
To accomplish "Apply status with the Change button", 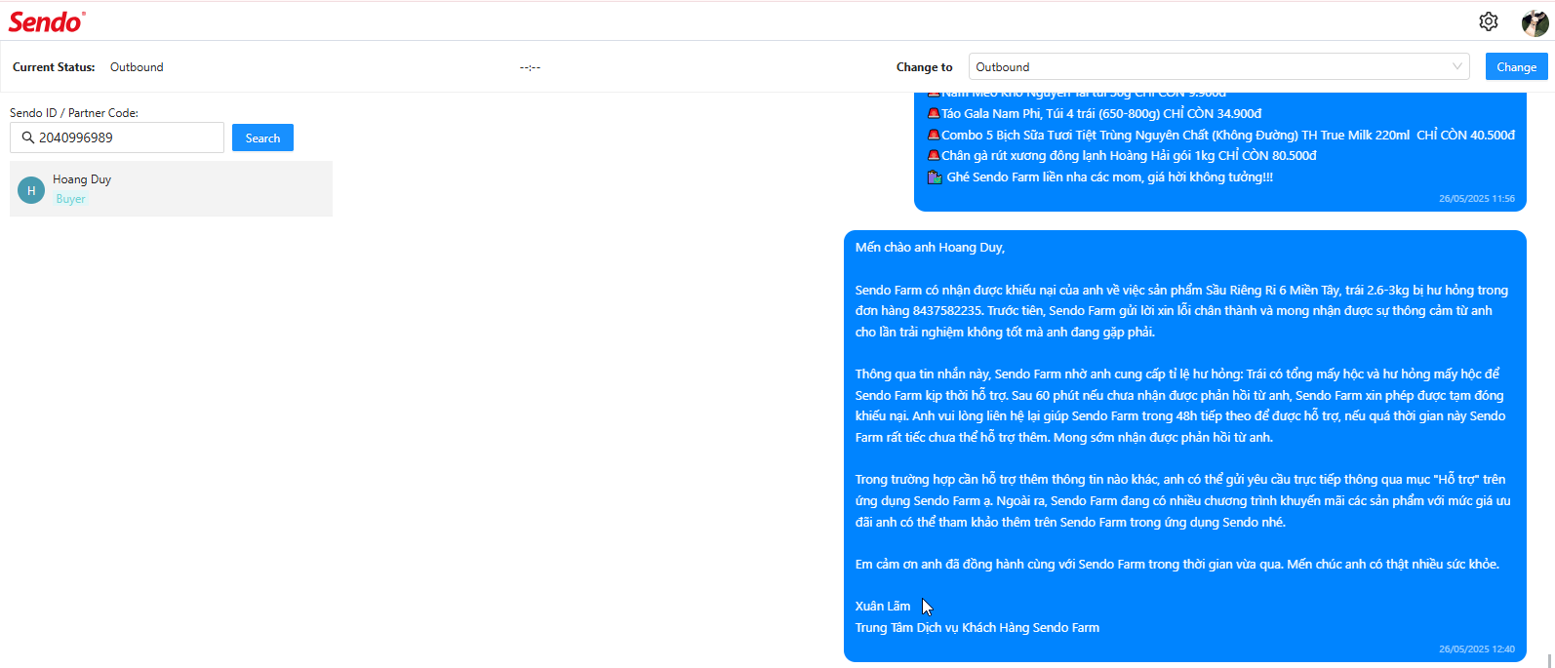I will 1516,66.
